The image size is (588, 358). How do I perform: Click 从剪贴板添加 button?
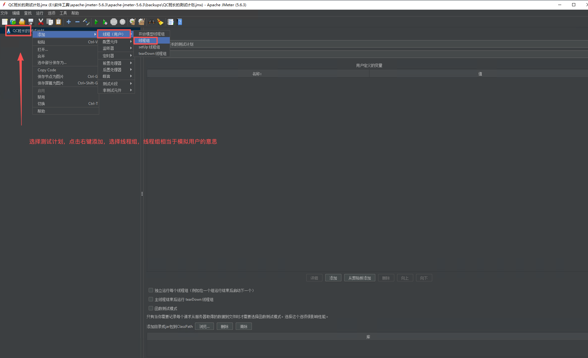point(360,278)
